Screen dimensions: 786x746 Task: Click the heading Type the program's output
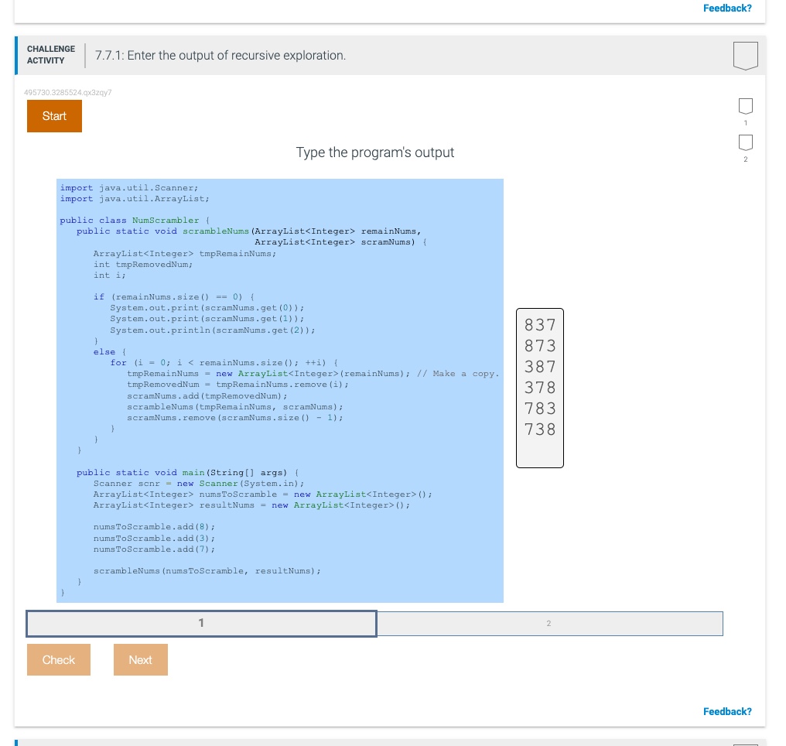[x=374, y=152]
